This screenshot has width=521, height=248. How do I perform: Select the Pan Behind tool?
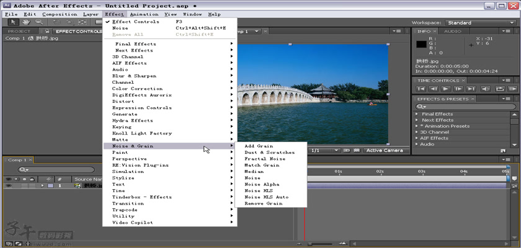click(x=82, y=22)
